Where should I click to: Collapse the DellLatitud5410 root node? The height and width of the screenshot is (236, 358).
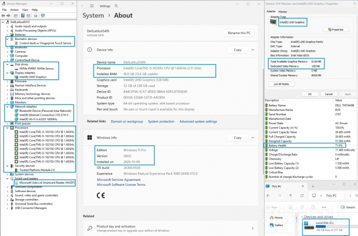point(3,22)
